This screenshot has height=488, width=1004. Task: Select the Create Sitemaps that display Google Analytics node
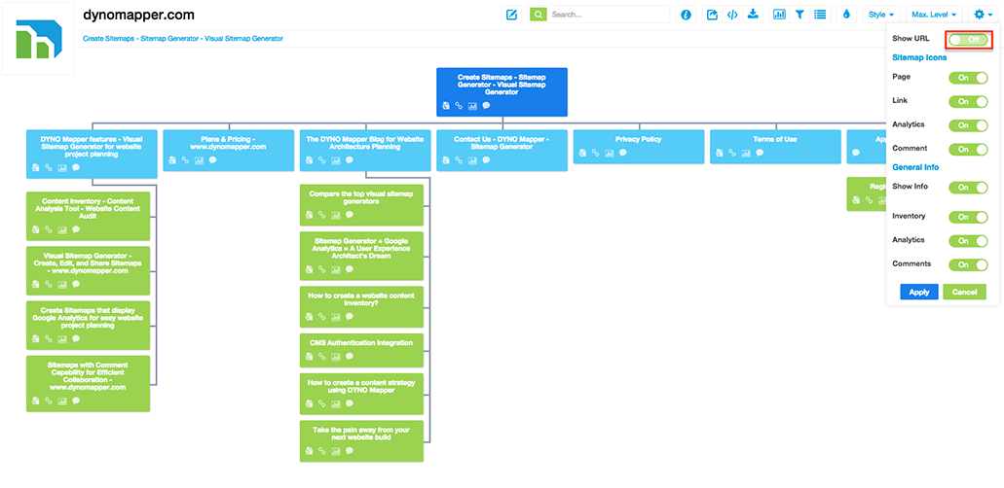88,326
